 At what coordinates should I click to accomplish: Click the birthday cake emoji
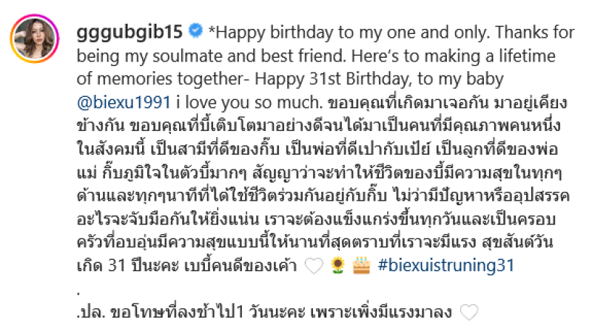pos(361,265)
